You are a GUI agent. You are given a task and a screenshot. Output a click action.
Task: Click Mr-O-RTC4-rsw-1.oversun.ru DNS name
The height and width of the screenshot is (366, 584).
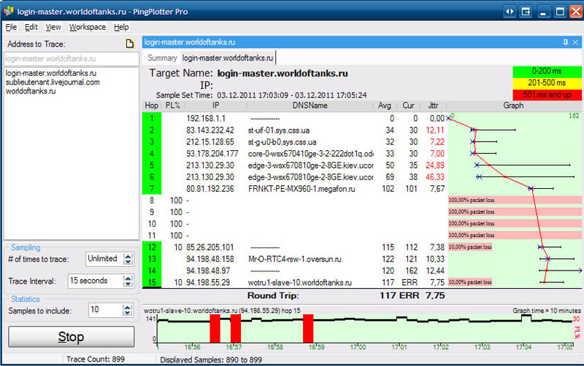pos(295,260)
